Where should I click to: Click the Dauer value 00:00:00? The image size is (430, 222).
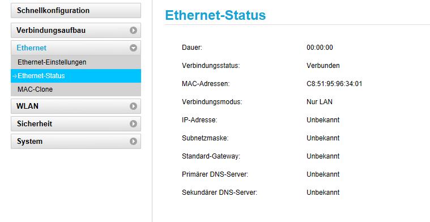[x=320, y=48]
